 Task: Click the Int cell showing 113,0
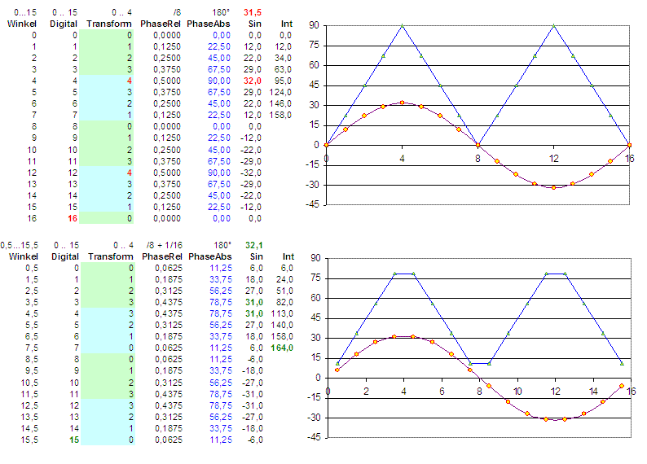coord(282,313)
